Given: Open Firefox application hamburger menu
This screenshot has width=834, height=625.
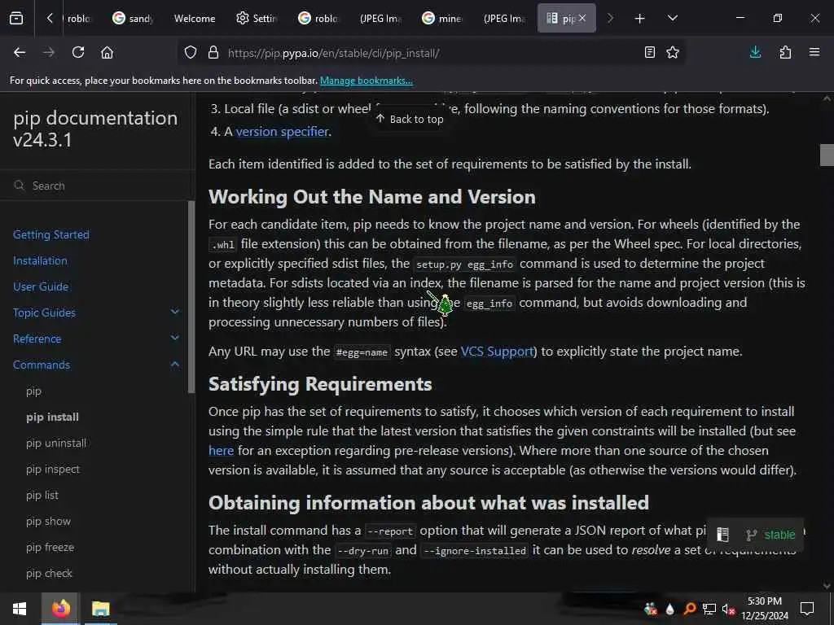Looking at the screenshot, I should [814, 52].
